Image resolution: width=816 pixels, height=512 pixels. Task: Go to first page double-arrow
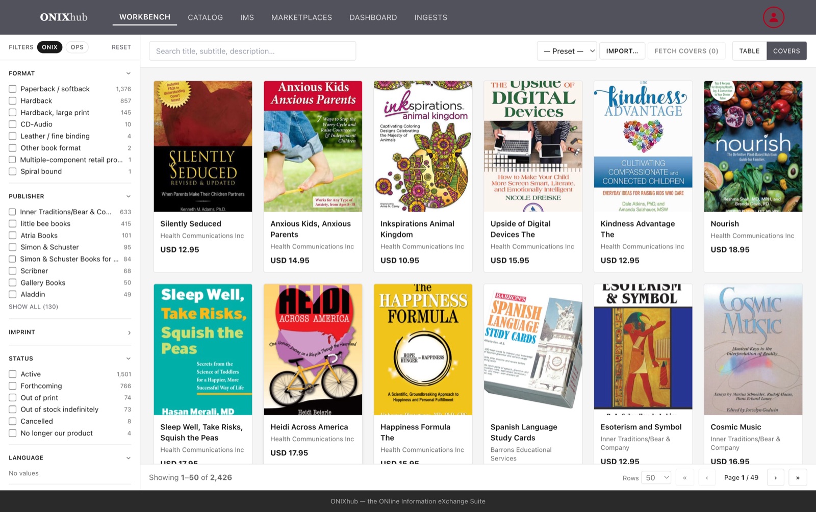684,478
